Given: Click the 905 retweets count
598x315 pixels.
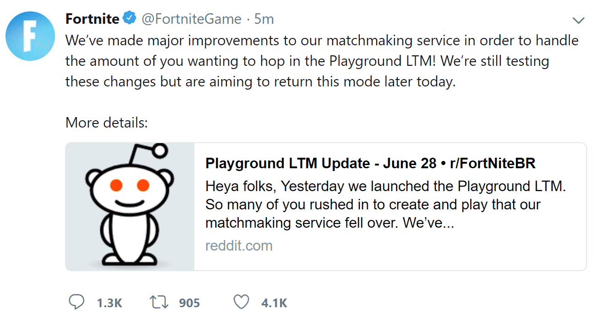Looking at the screenshot, I should pyautogui.click(x=189, y=303).
